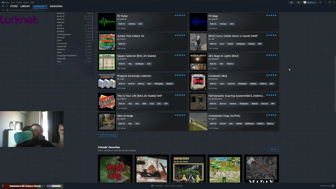336x189 pixels.
Task: Open the Carry Visible Items thumbnail
Action: click(x=198, y=42)
